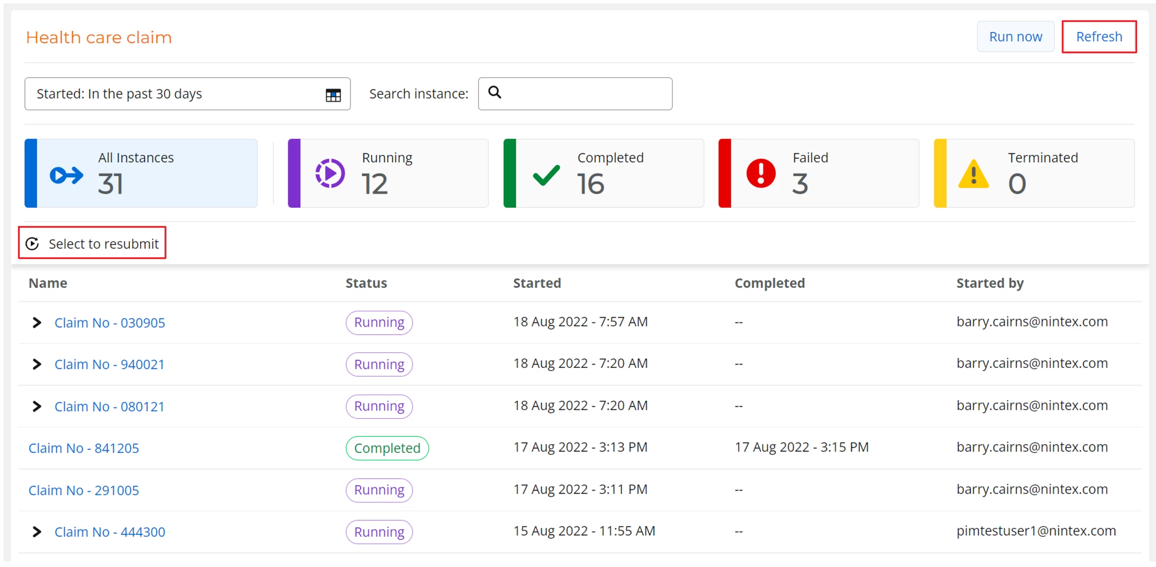Click the purple Running play icon

[x=330, y=174]
